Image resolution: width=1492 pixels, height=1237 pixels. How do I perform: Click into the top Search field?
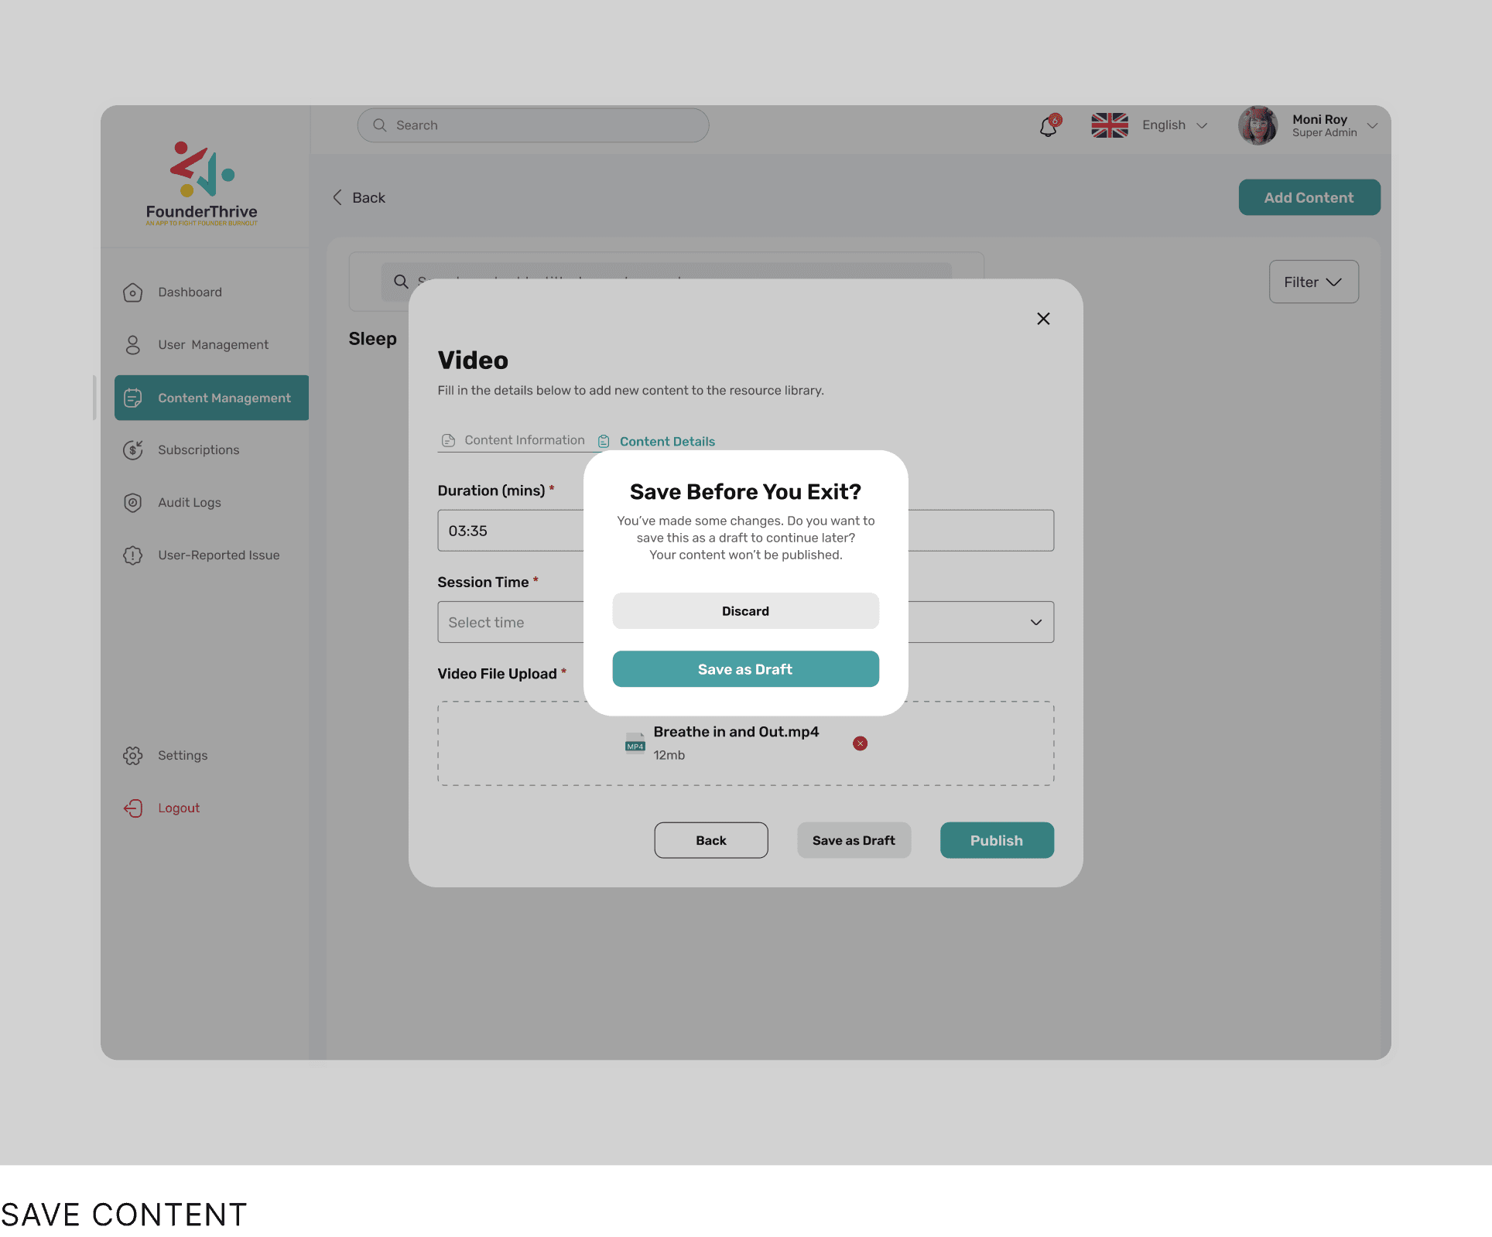(x=533, y=125)
